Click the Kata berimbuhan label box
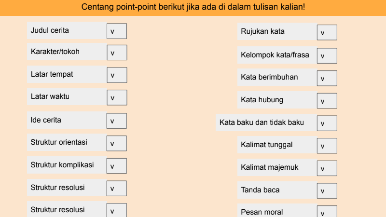 click(270, 77)
